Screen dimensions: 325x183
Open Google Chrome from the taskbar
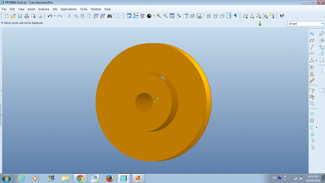(x=80, y=178)
